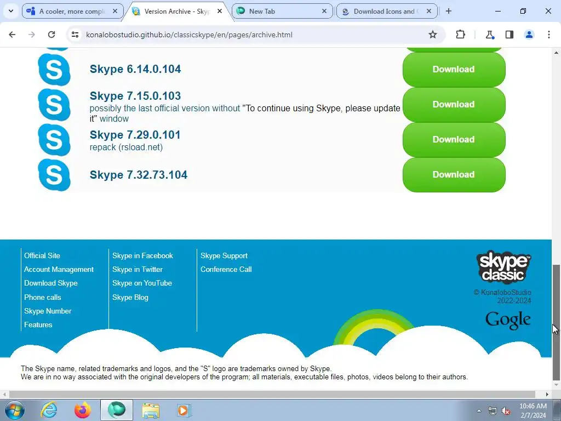Open Phone calls footer link
The image size is (561, 421).
[x=43, y=297]
